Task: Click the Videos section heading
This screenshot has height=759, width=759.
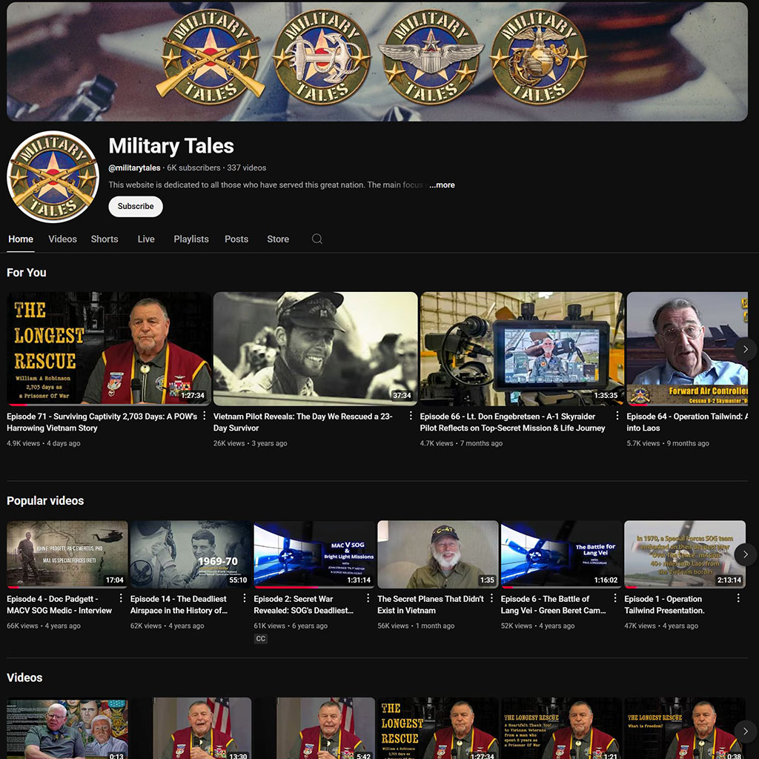Action: (24, 677)
